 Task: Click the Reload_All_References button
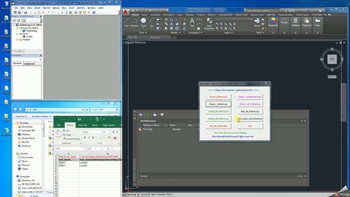point(218,119)
